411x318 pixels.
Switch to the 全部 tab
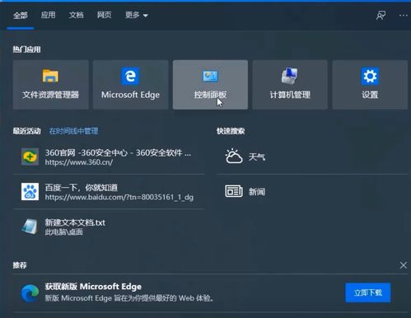click(x=21, y=15)
